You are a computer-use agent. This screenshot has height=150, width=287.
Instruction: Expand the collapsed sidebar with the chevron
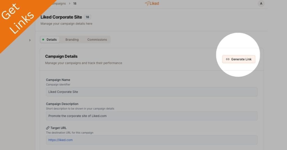click(x=30, y=40)
